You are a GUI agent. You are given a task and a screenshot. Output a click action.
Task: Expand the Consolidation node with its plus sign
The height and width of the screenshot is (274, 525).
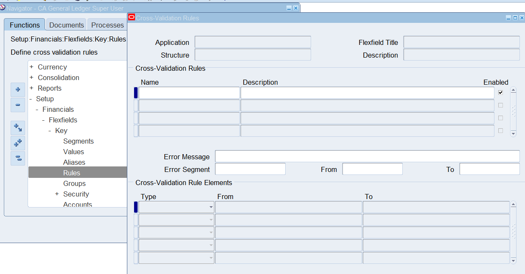point(31,77)
